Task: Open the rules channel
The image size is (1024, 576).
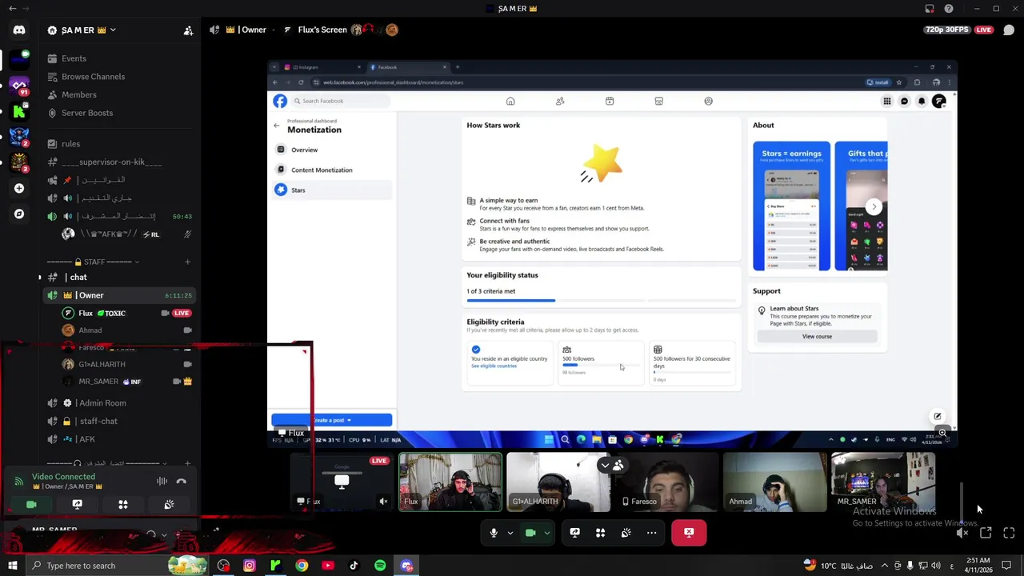Action: [120, 144]
